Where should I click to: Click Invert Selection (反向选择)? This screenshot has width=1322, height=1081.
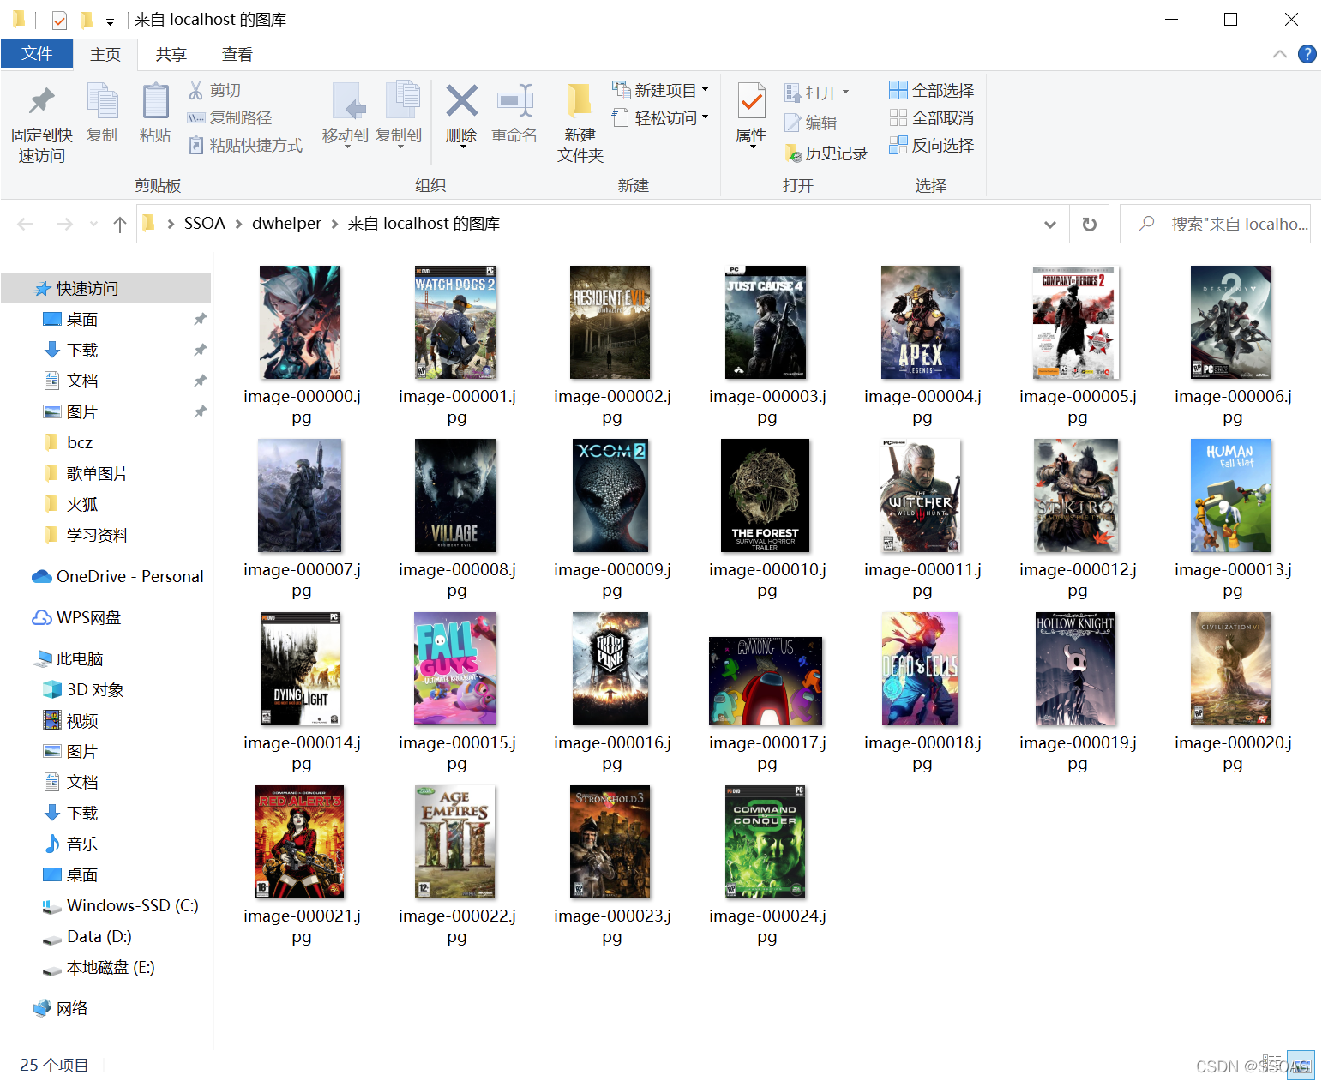point(932,145)
